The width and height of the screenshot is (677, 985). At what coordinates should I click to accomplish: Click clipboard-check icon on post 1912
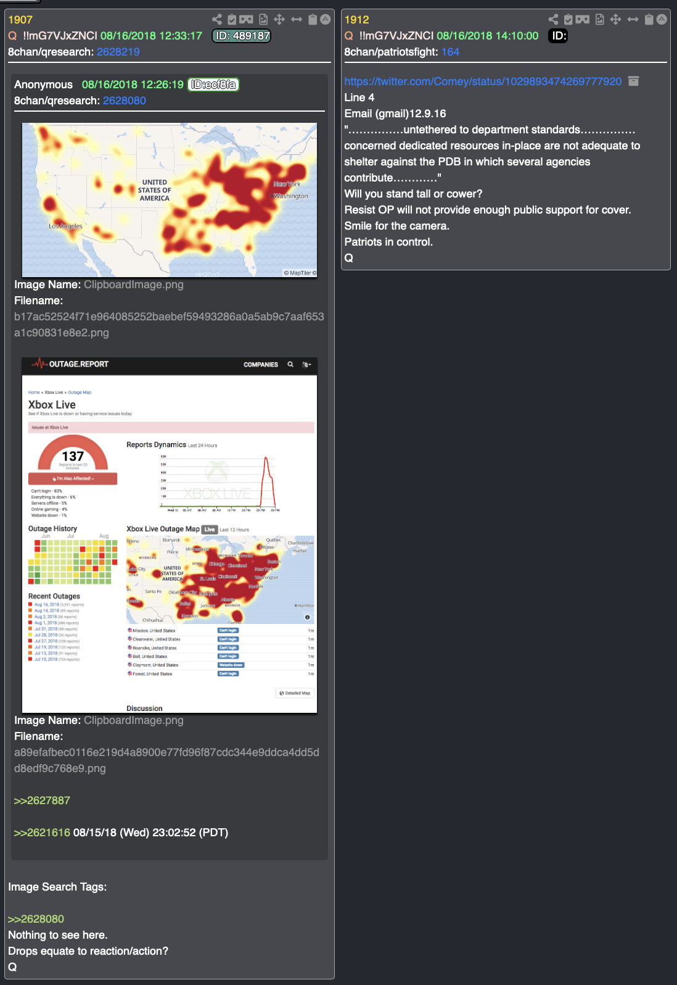(568, 20)
